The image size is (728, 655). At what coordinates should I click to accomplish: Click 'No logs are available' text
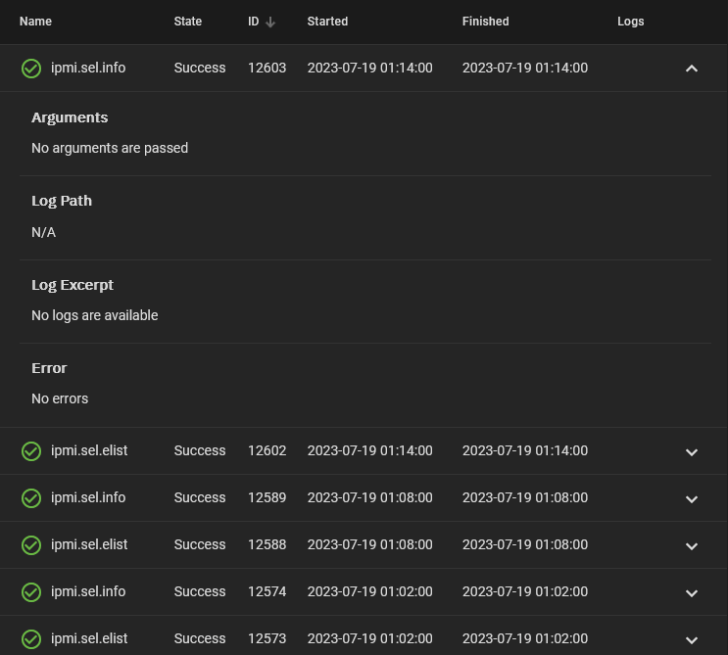[x=95, y=315]
